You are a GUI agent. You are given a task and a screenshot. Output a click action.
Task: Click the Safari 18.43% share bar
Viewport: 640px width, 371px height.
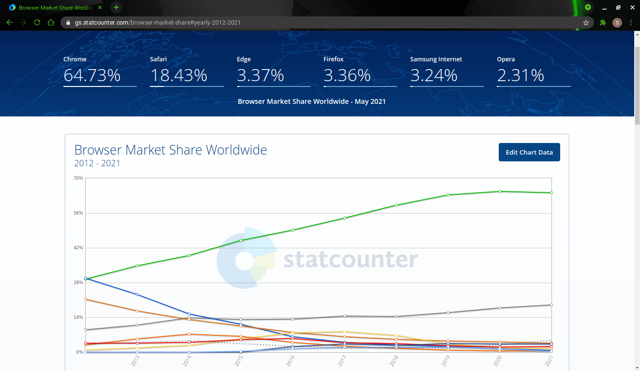click(187, 86)
